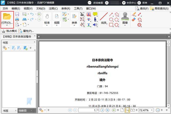Click the Print icon in toolbar
Image resolution: width=171 pixels, height=114 pixels.
[17, 19]
